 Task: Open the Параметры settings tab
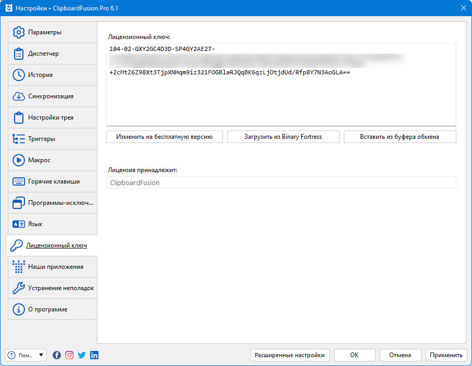tap(53, 32)
